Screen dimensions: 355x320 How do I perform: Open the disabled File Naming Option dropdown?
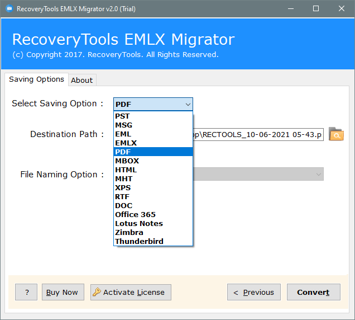click(258, 174)
